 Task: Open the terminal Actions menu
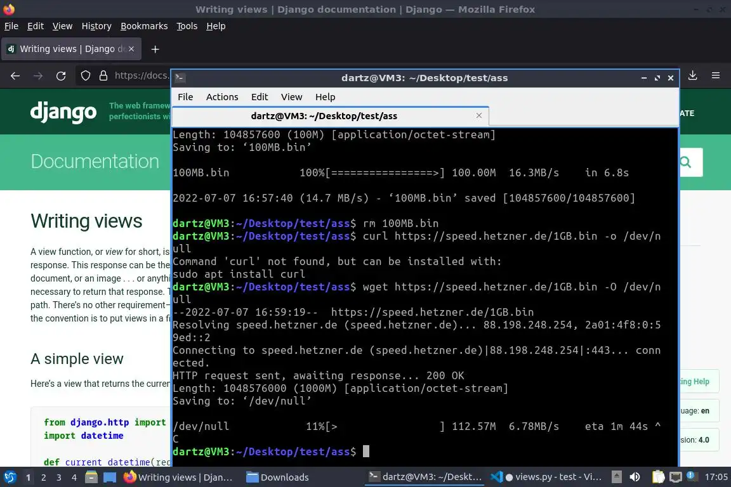click(222, 97)
